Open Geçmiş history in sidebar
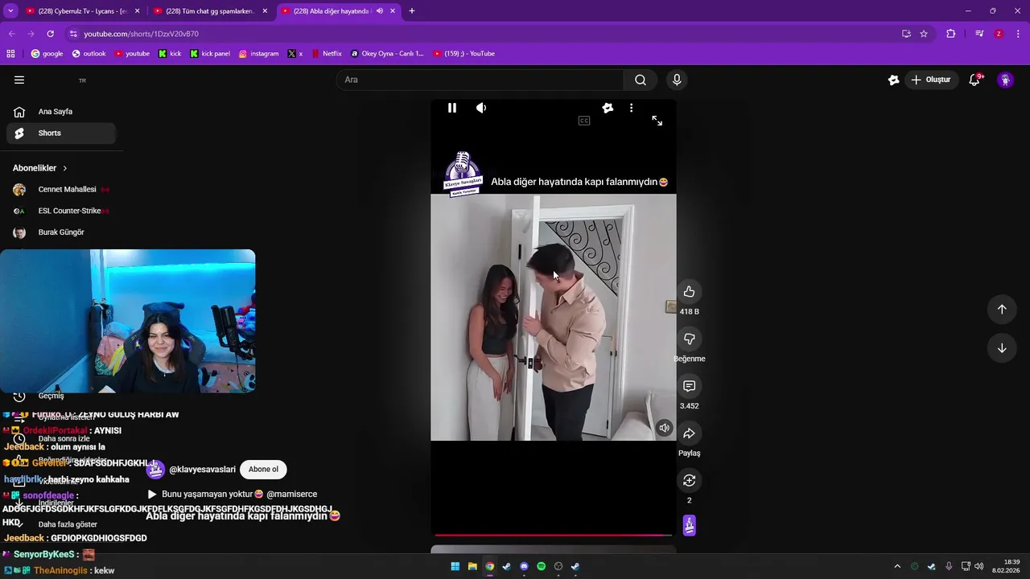Viewport: 1030px width, 579px height. pos(51,396)
